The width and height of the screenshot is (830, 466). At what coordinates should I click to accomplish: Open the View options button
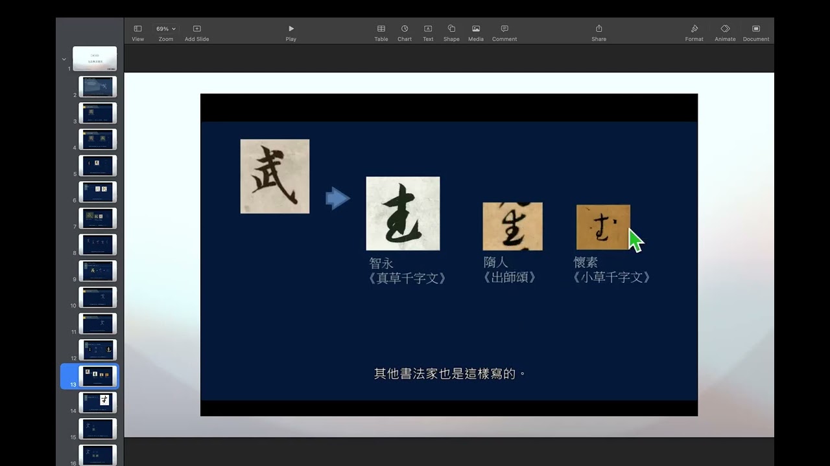137,33
